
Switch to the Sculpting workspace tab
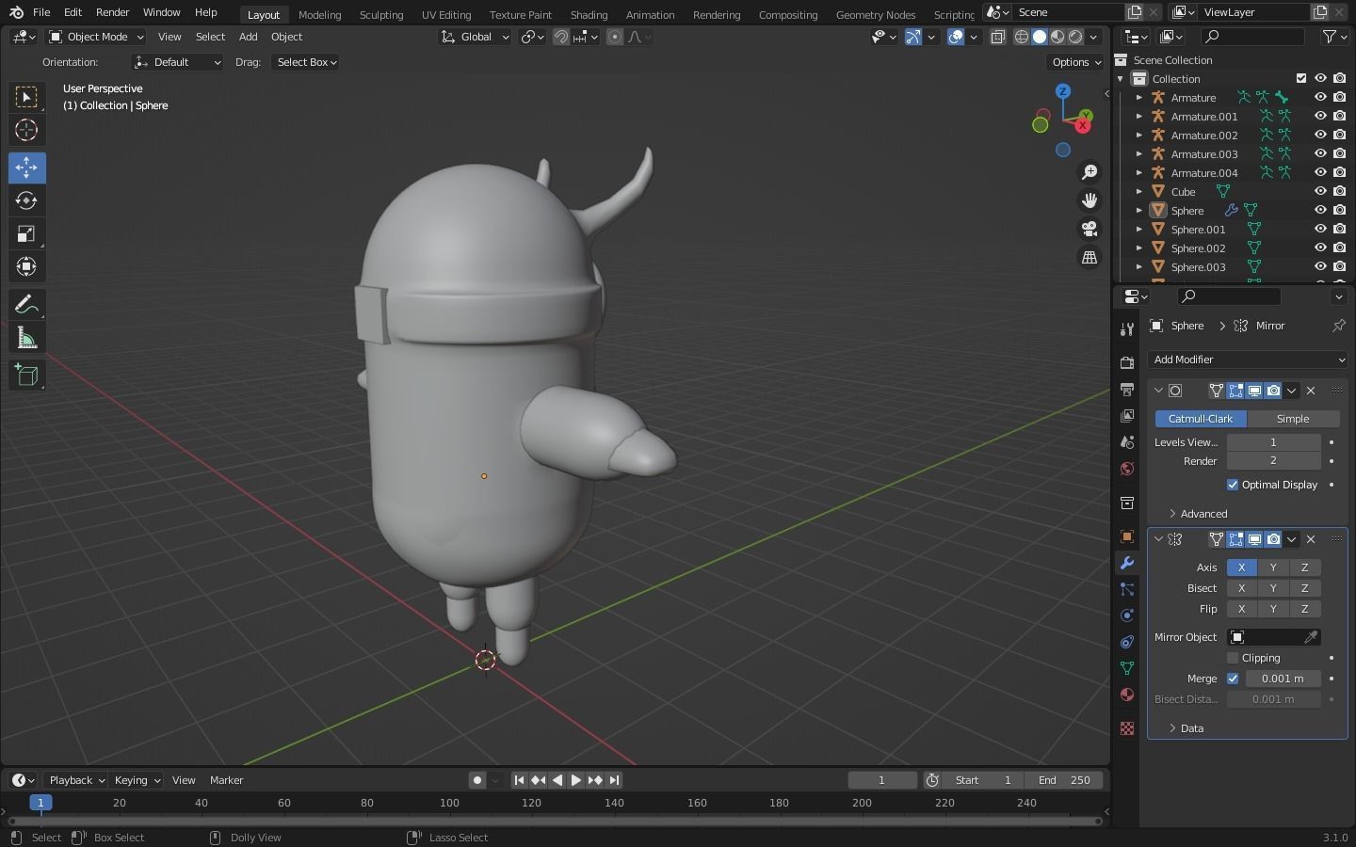tap(381, 14)
